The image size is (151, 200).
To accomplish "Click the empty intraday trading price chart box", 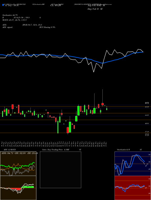I will click(60, 170).
